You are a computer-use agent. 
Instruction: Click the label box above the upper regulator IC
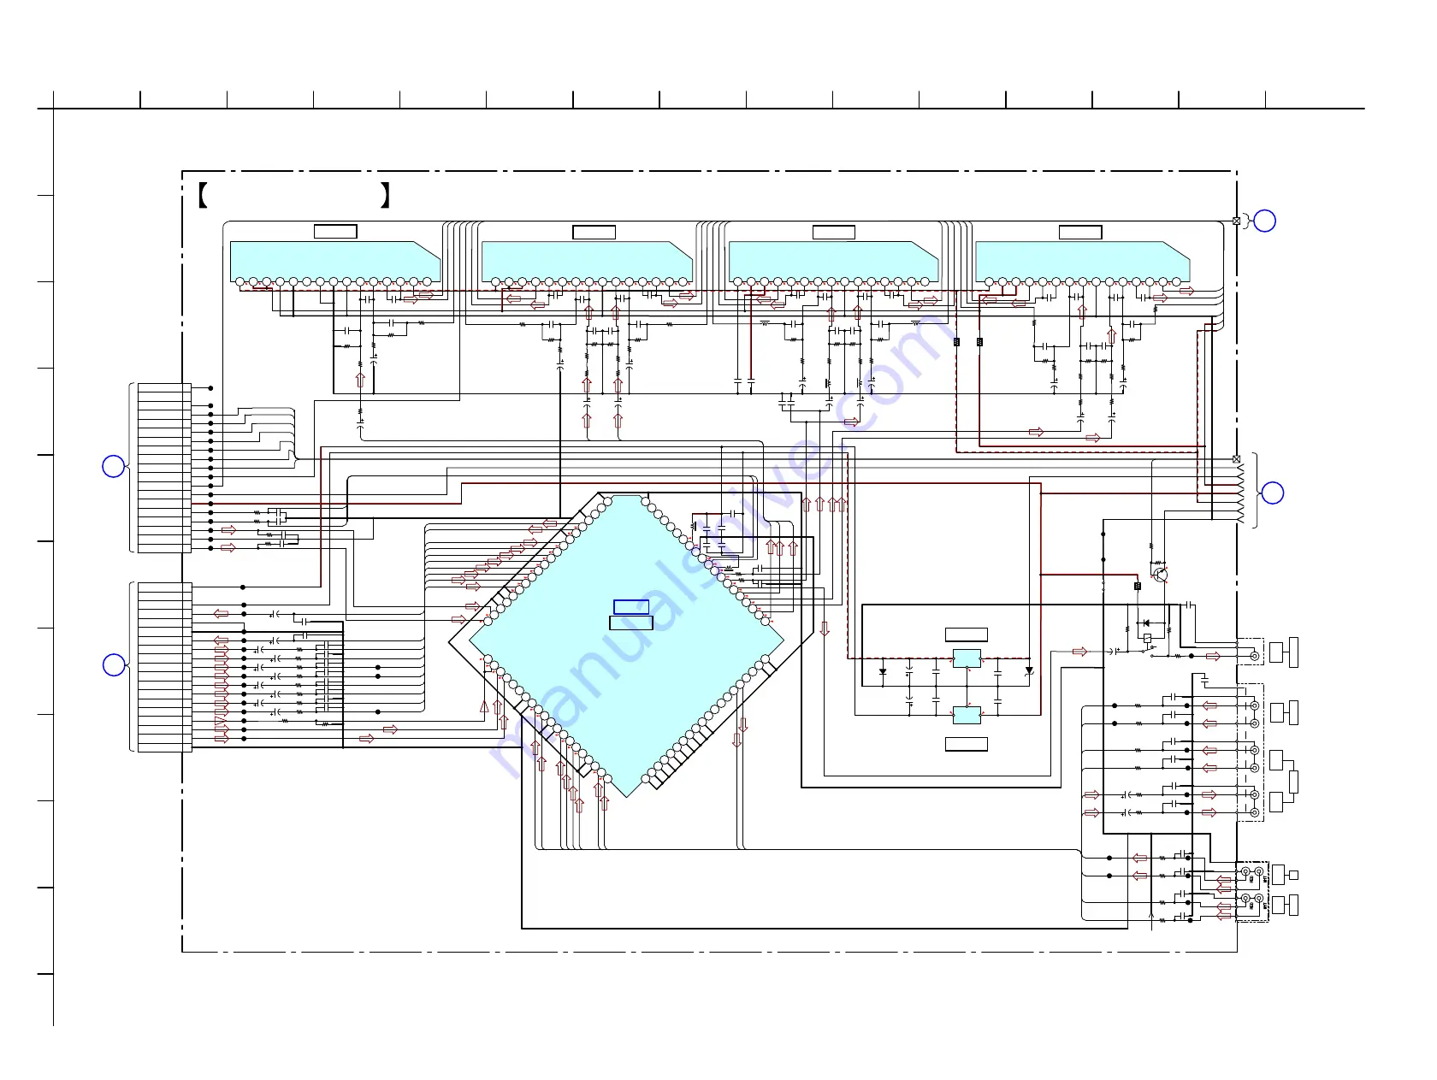pyautogui.click(x=967, y=634)
